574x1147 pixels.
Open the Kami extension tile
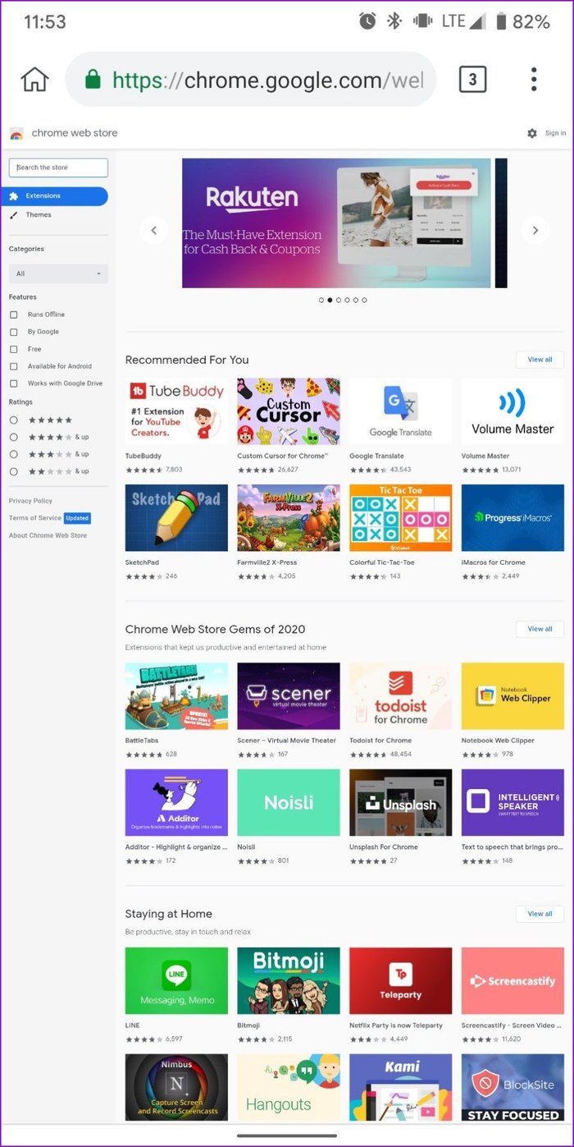click(x=400, y=1087)
